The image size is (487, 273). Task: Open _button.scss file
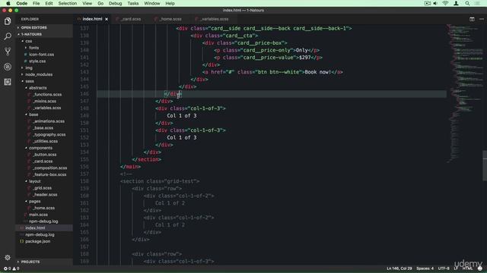click(x=44, y=155)
